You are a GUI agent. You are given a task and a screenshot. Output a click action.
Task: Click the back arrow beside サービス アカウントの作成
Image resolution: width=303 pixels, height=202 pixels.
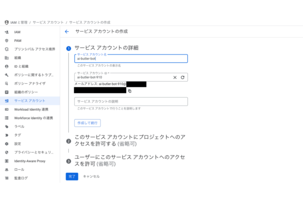(x=67, y=31)
